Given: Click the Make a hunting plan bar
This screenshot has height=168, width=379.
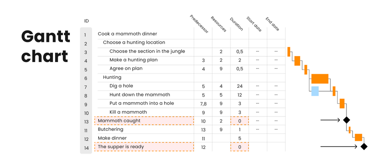Looking at the screenshot, I should point(297,61).
